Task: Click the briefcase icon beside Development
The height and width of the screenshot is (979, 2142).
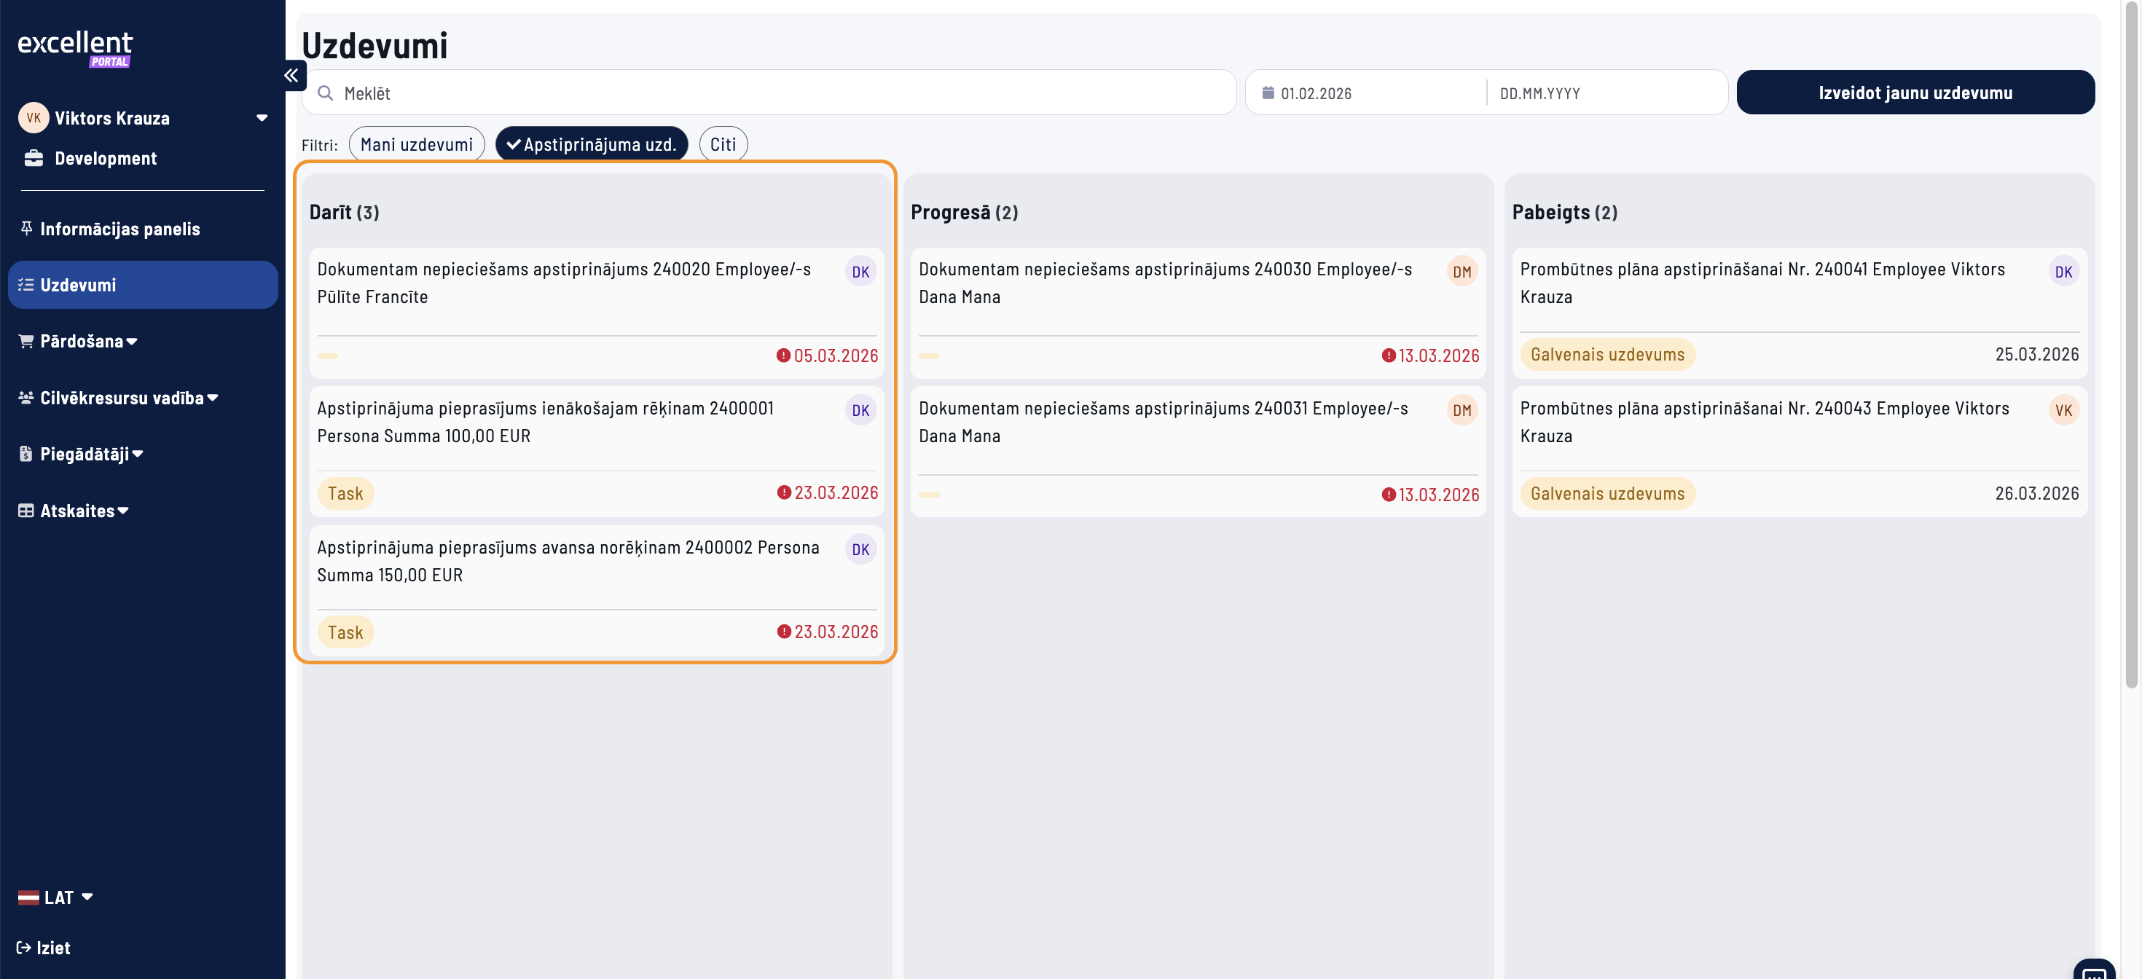Action: coord(34,158)
